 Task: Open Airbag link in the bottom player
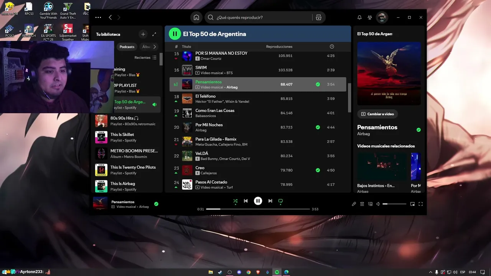pyautogui.click(x=144, y=207)
